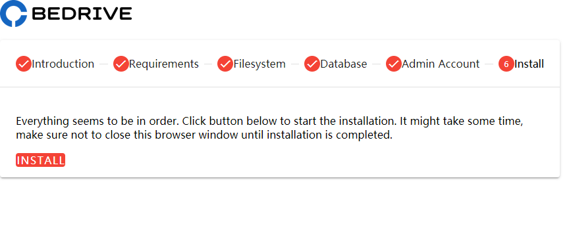
Task: Select the Introduction step checkmark icon
Action: point(24,64)
